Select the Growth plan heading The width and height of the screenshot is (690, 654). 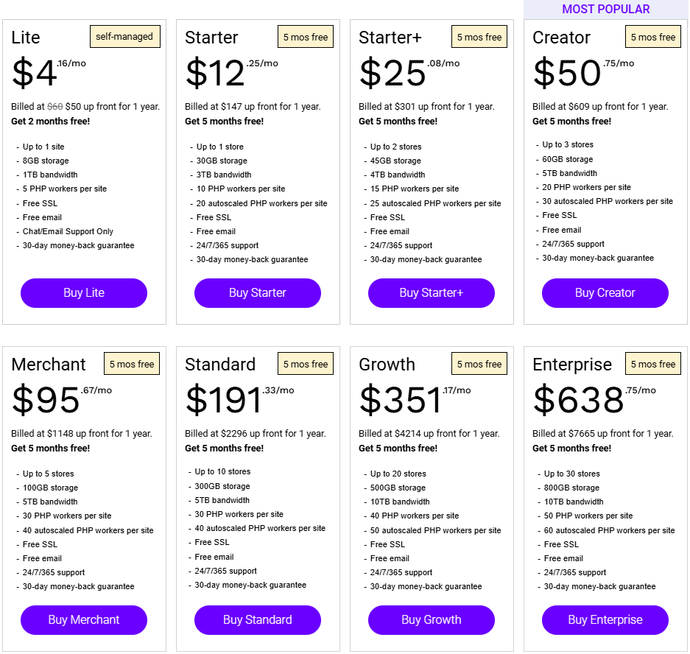click(387, 365)
